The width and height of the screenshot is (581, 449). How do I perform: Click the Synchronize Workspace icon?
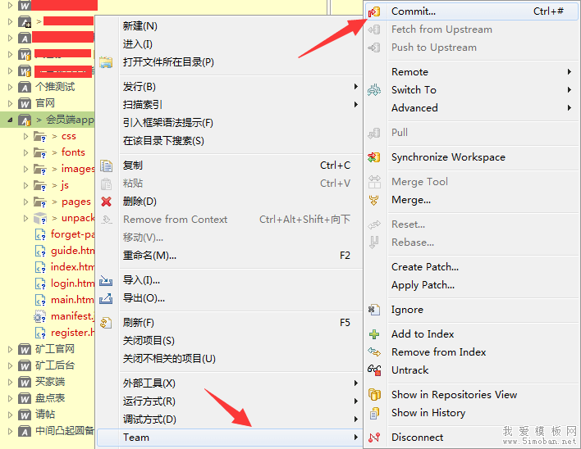coord(374,157)
